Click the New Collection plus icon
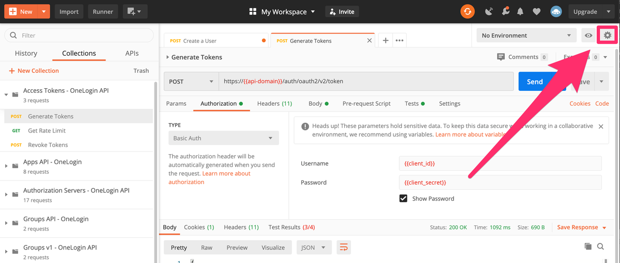Image resolution: width=620 pixels, height=263 pixels. [x=12, y=71]
